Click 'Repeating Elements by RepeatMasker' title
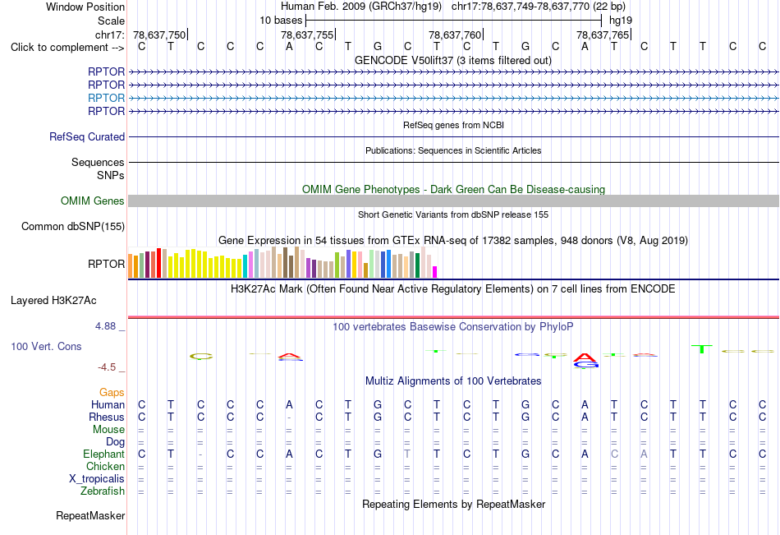 [453, 504]
